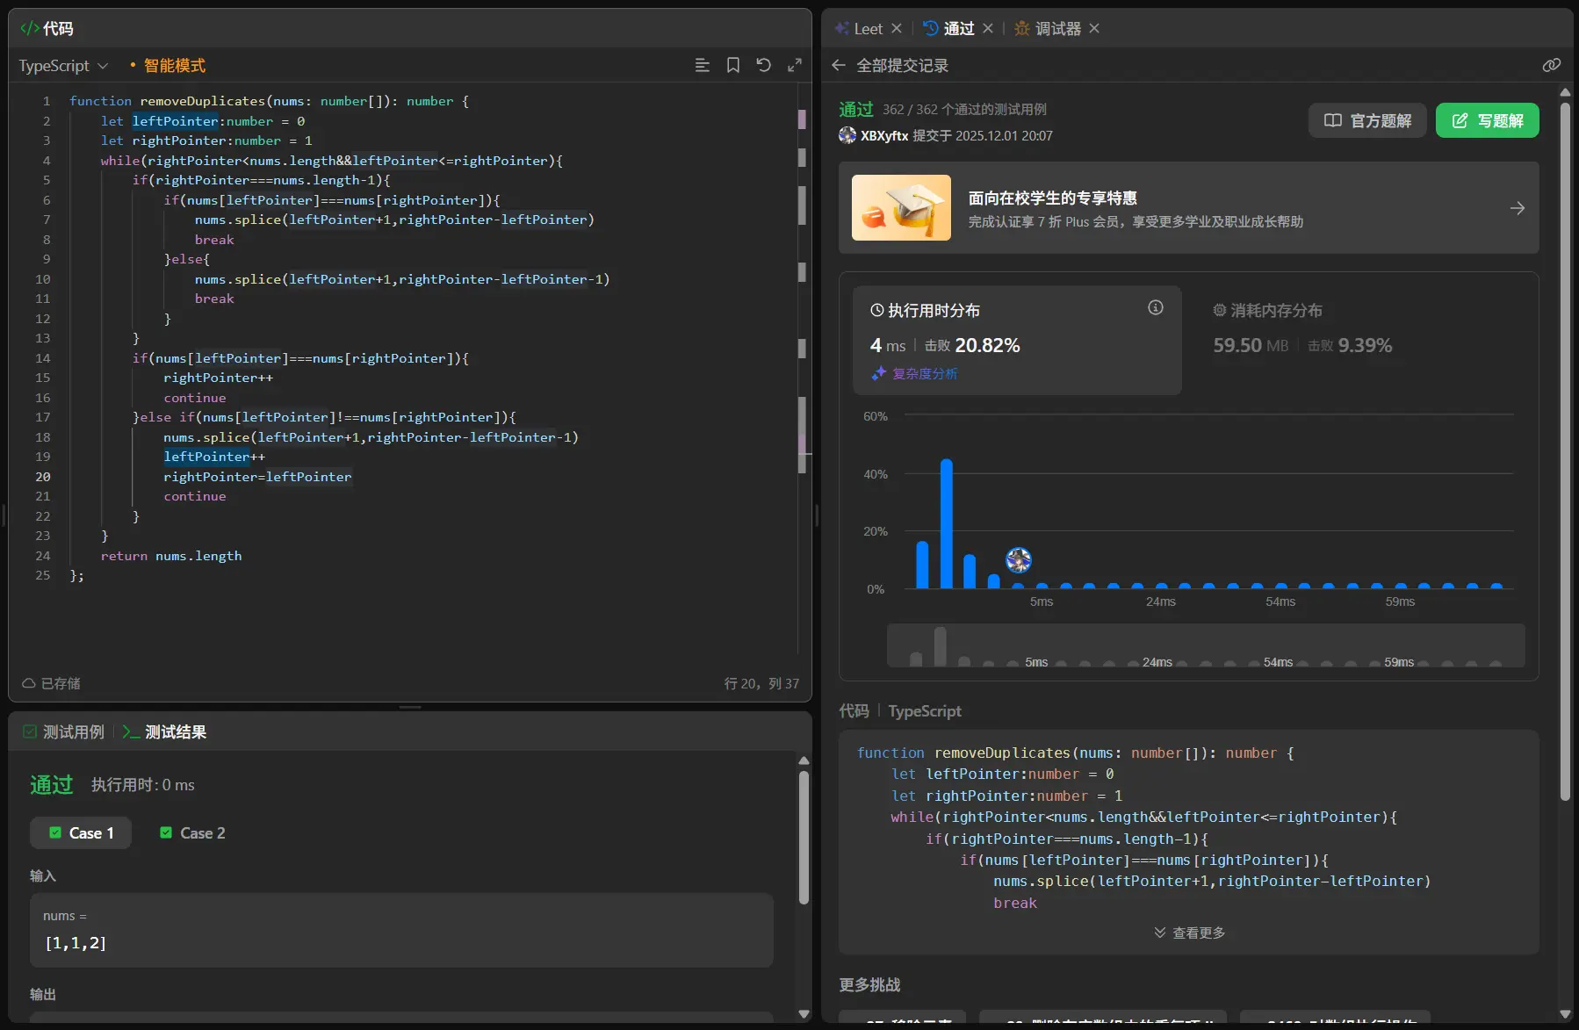Open the TypeScript language dropdown
Screen dimensions: 1579x1030
63,66
